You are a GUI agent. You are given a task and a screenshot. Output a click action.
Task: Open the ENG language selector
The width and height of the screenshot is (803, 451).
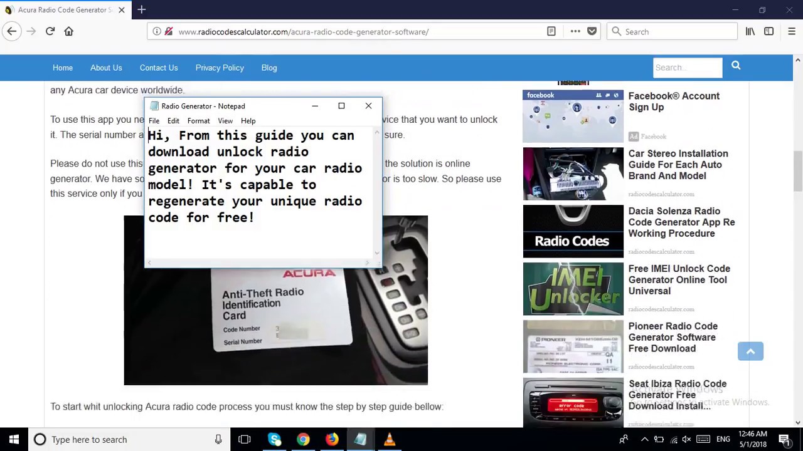(x=723, y=440)
